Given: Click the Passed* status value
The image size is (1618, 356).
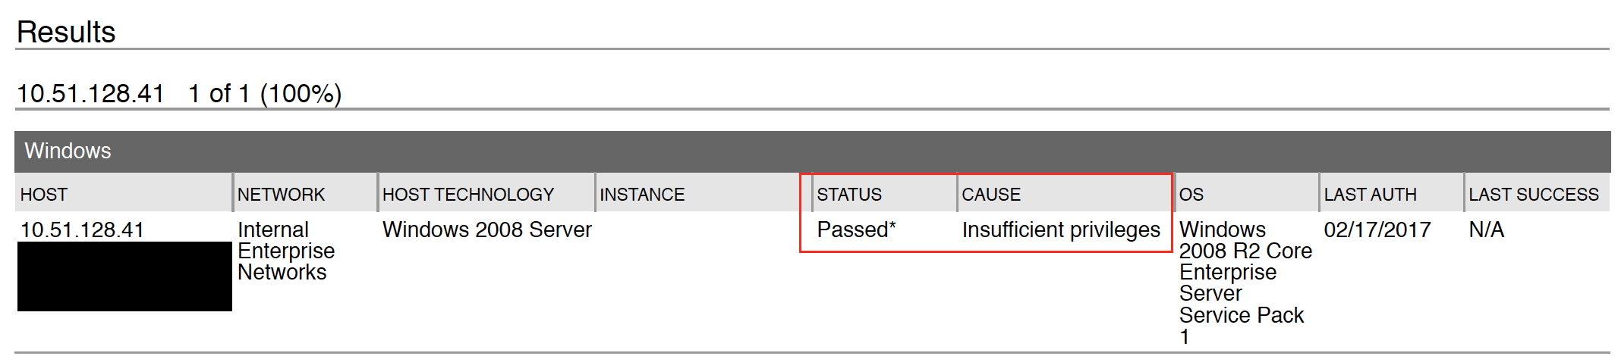Looking at the screenshot, I should [x=856, y=230].
